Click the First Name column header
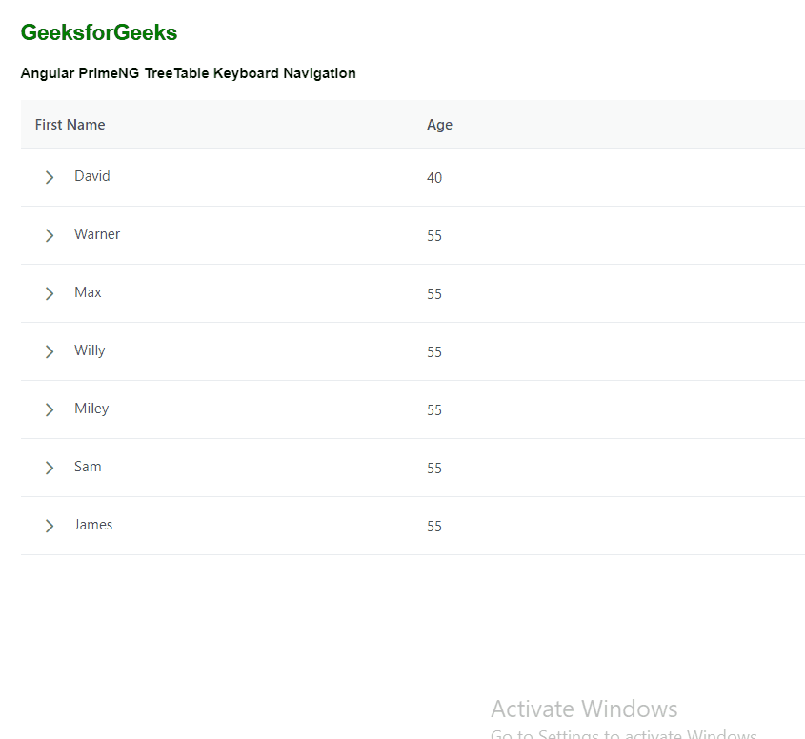 click(x=70, y=125)
